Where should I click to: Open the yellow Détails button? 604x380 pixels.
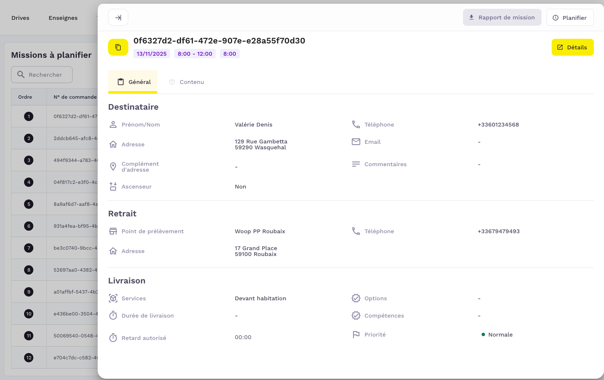pos(572,47)
